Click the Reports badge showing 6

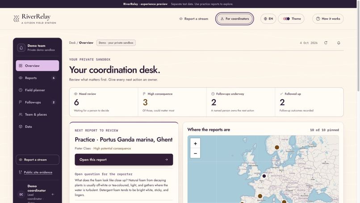[x=54, y=78]
